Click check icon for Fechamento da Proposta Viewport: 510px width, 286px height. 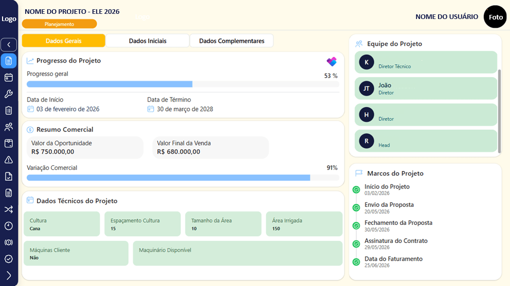356,225
